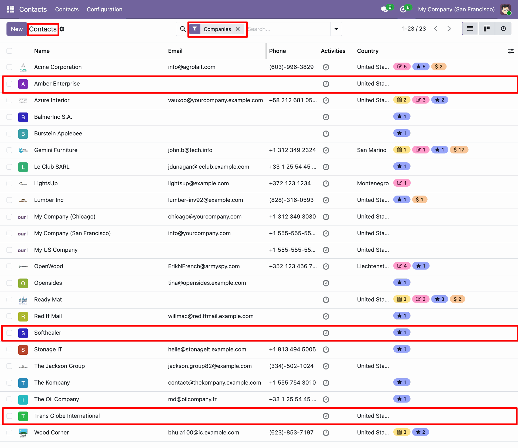Click activity clock for Acme Corporation
The image size is (518, 448).
326,67
